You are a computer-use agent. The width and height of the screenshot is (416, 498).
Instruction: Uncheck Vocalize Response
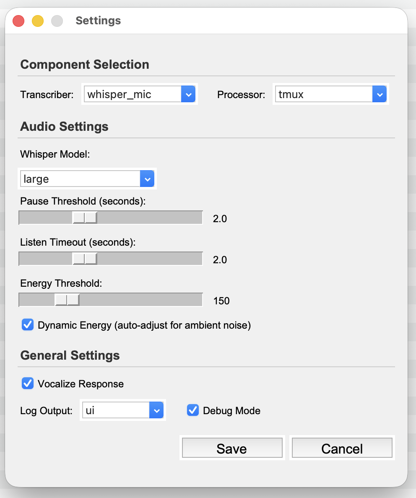(x=27, y=383)
